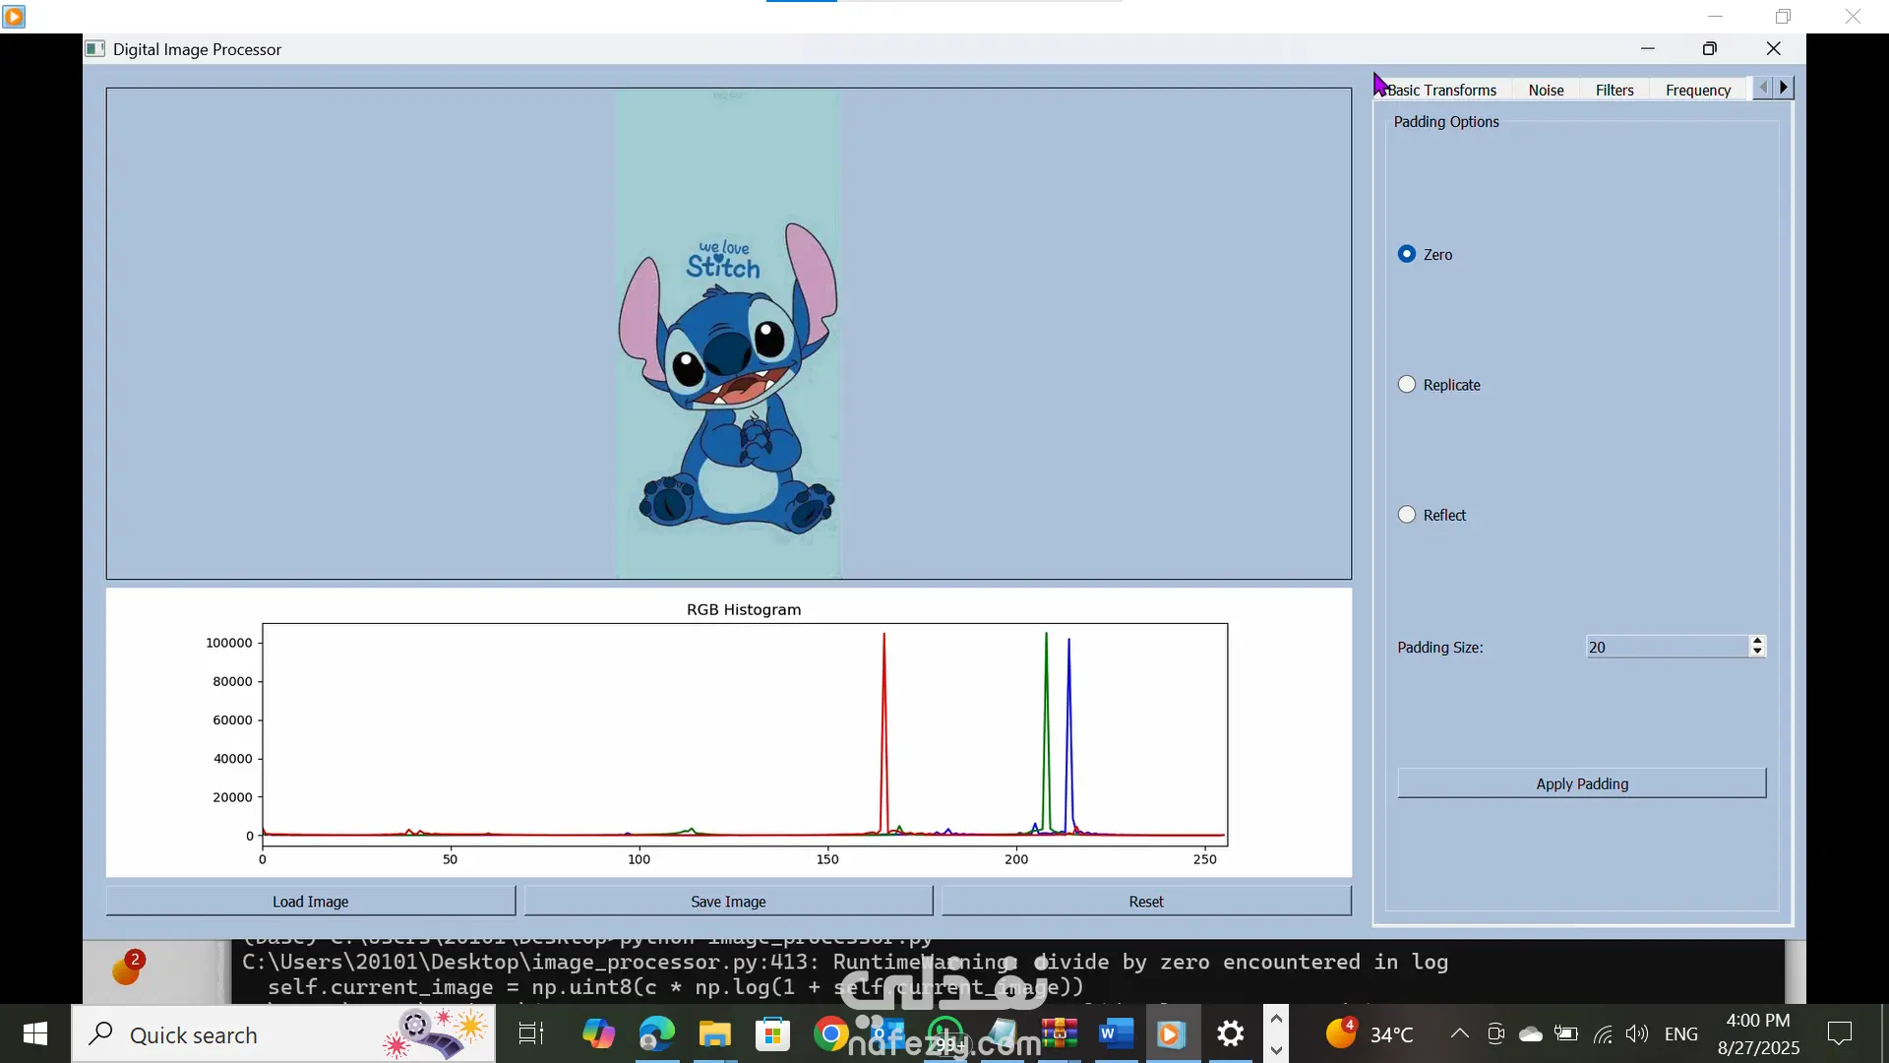Image resolution: width=1889 pixels, height=1063 pixels.
Task: Open Microsoft Word from the taskbar
Action: 1115,1033
